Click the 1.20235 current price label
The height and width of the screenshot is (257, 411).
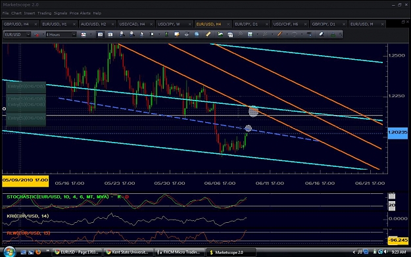point(398,133)
